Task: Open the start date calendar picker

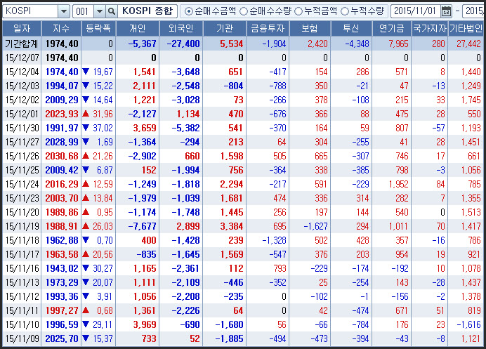Action: (447, 11)
